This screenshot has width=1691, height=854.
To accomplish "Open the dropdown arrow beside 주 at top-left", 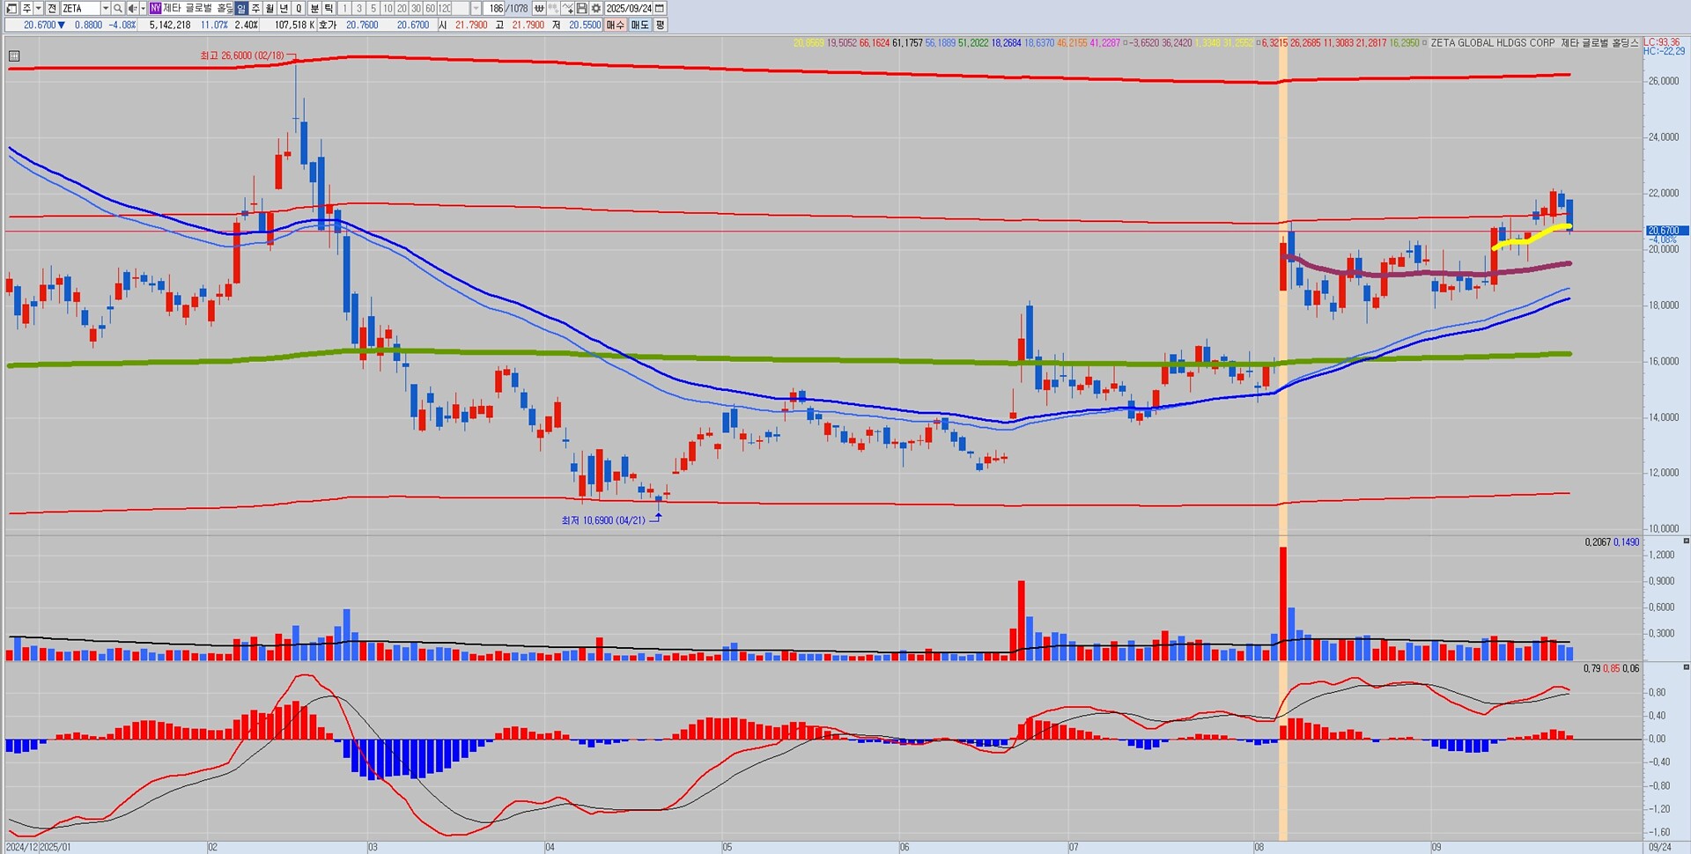I will point(38,8).
